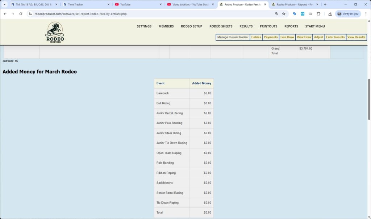Click the Rodeo Producer horse logo
Viewport: 371px width, 219px height.
coord(55,32)
